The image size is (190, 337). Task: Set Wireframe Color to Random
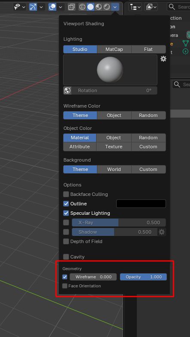pos(148,115)
